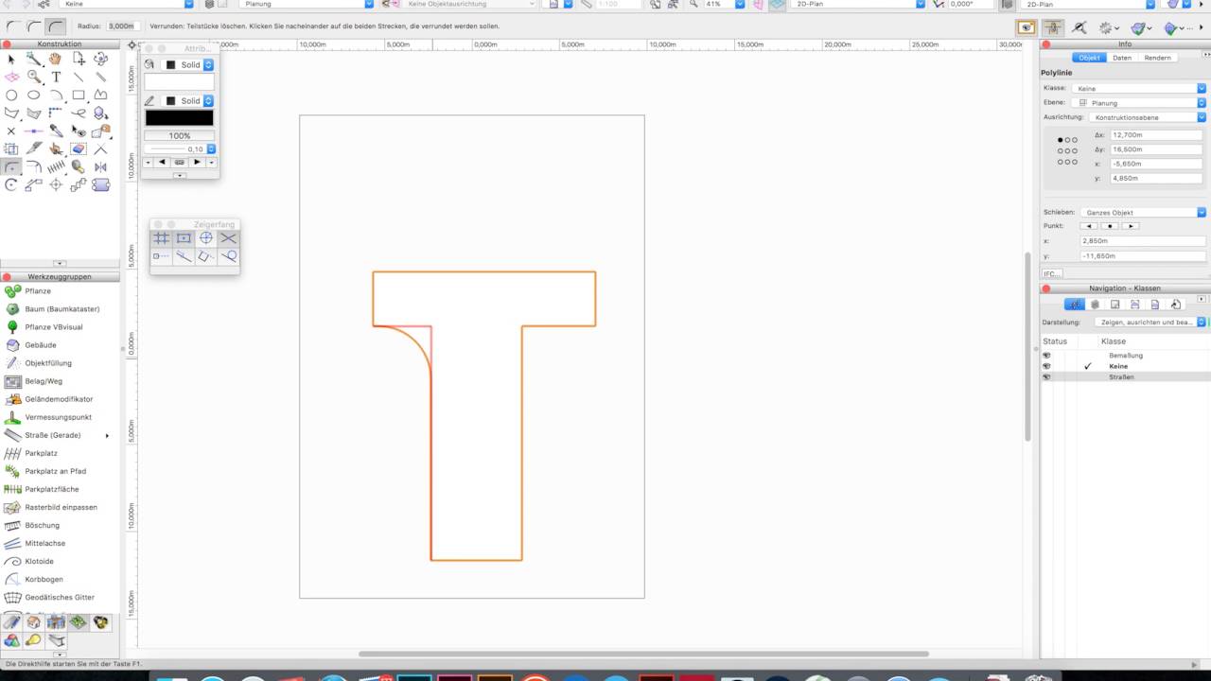Select the Circle tool
Image resolution: width=1211 pixels, height=681 pixels.
click(11, 95)
